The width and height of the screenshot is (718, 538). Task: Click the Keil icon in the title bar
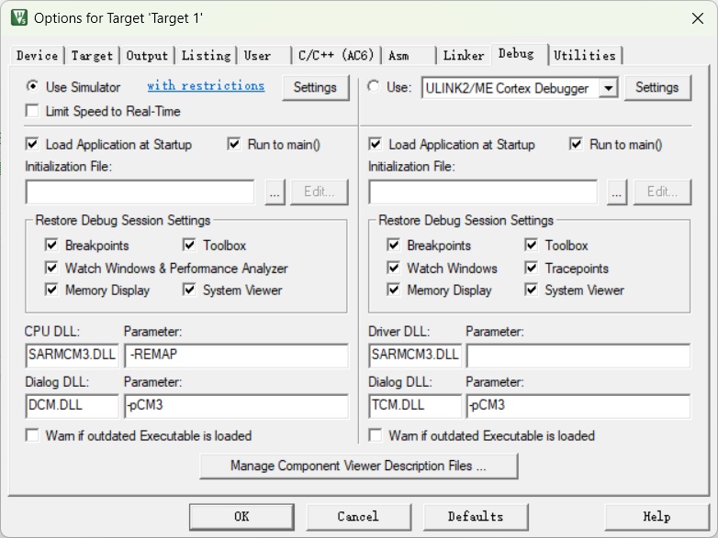pyautogui.click(x=18, y=17)
